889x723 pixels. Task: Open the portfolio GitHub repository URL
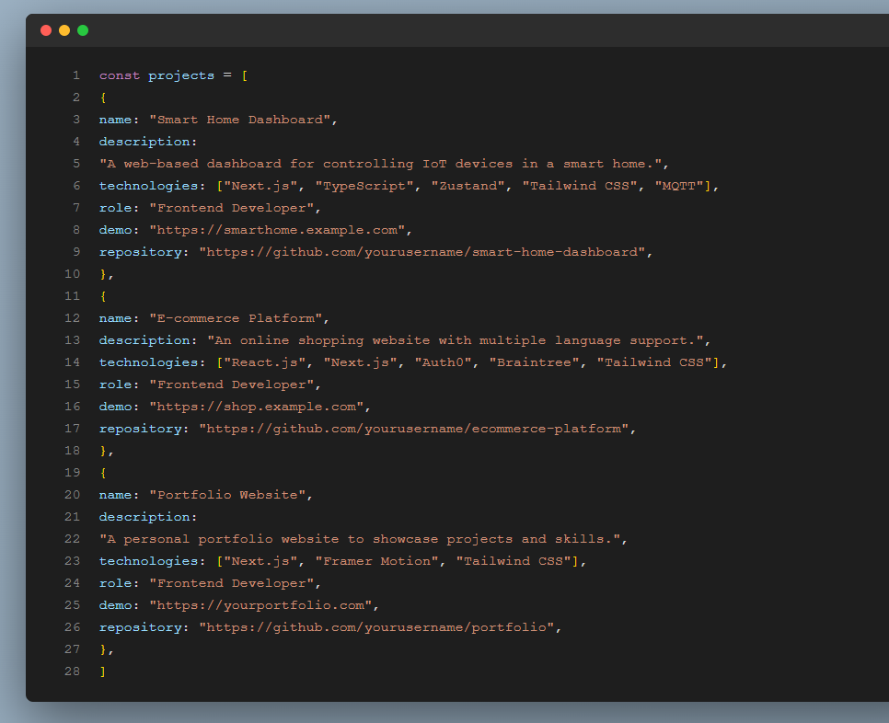(379, 627)
